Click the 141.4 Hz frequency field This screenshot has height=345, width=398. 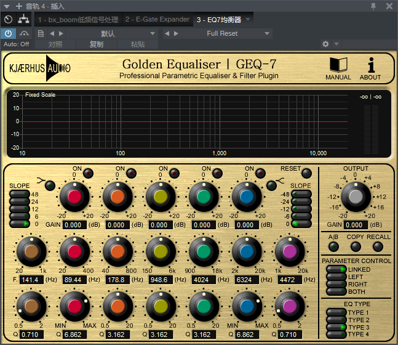32,280
